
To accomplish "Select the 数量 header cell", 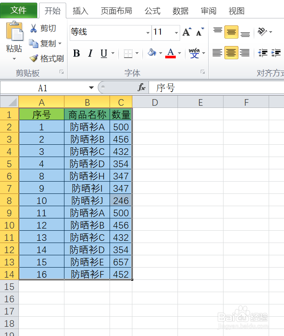I will [121, 114].
